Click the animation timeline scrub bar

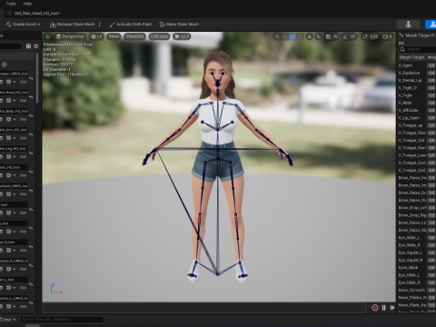(x=203, y=308)
